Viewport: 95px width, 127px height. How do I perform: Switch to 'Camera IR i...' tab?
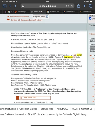87,12
